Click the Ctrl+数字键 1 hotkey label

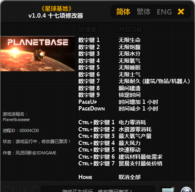[96, 122]
